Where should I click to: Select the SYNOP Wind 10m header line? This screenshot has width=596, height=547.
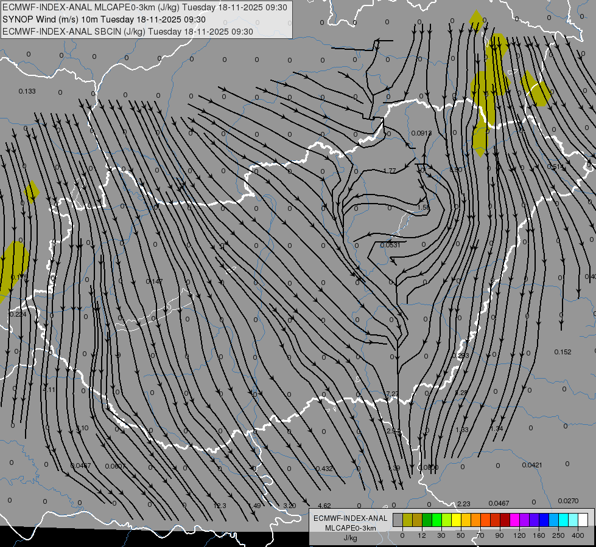103,19
